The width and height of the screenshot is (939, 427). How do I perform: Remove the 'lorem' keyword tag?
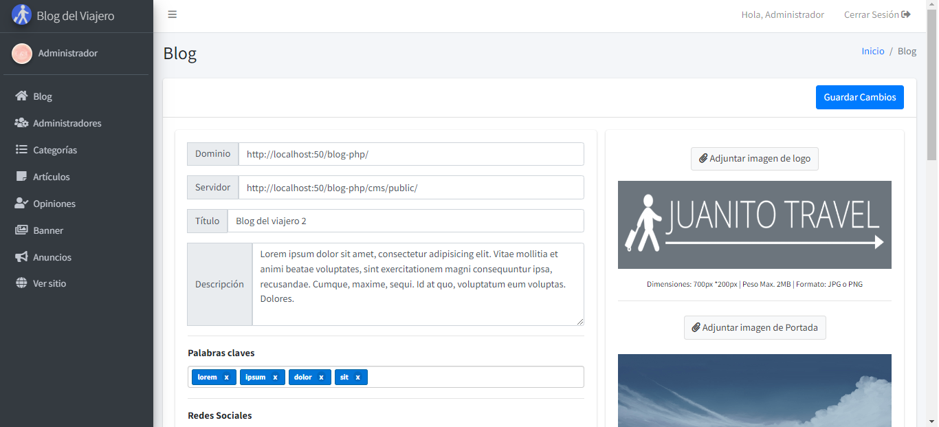point(226,377)
